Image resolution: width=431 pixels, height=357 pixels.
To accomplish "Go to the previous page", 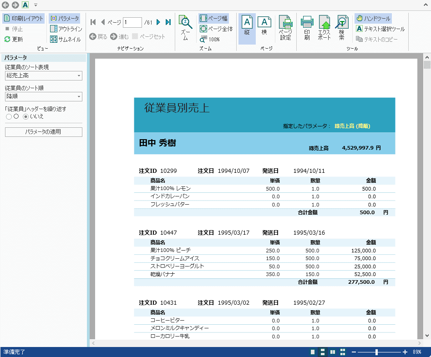I will point(103,22).
